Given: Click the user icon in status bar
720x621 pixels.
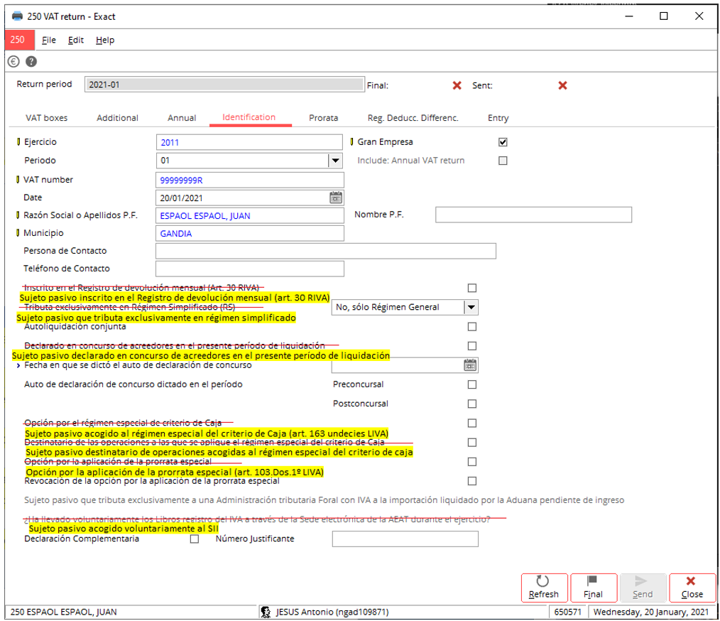Looking at the screenshot, I should pos(266,612).
